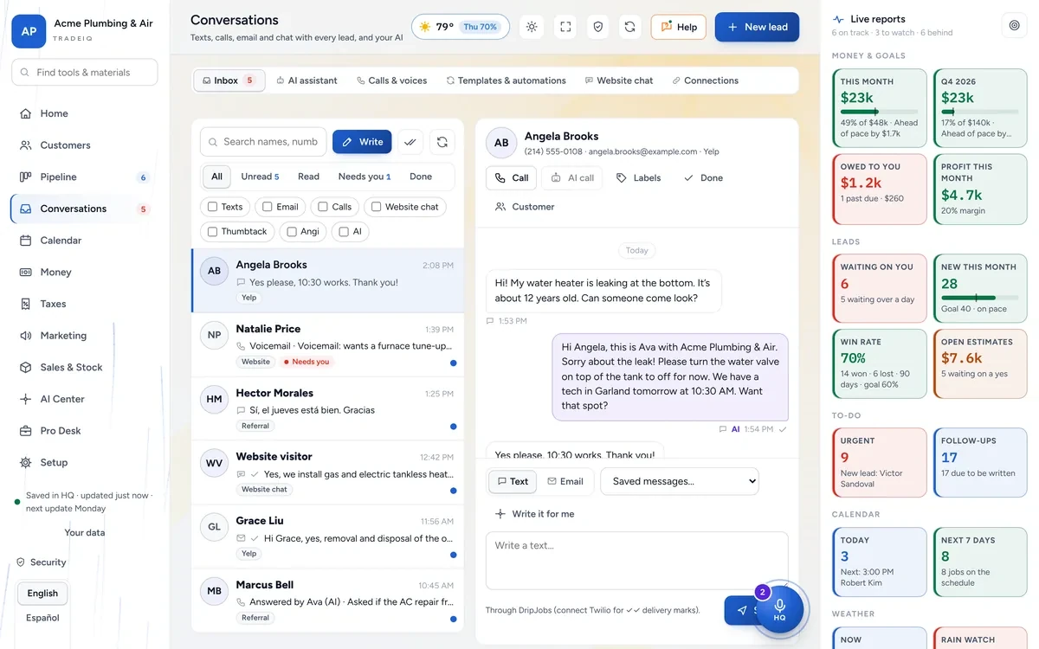Viewport: 1039px width, 649px height.
Task: Click the WV Website visitor avatar
Action: pos(214,463)
